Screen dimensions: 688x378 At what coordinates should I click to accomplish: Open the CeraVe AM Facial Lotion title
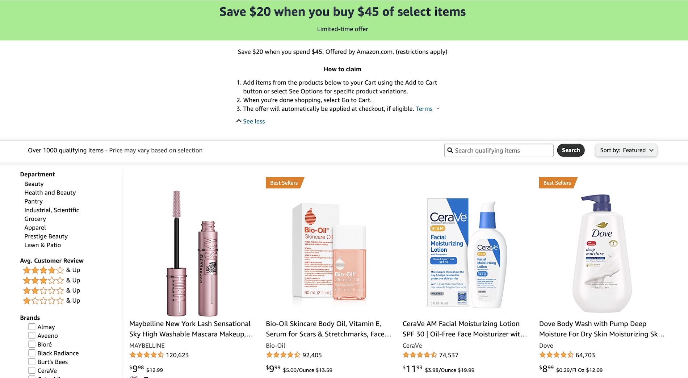tap(465, 329)
